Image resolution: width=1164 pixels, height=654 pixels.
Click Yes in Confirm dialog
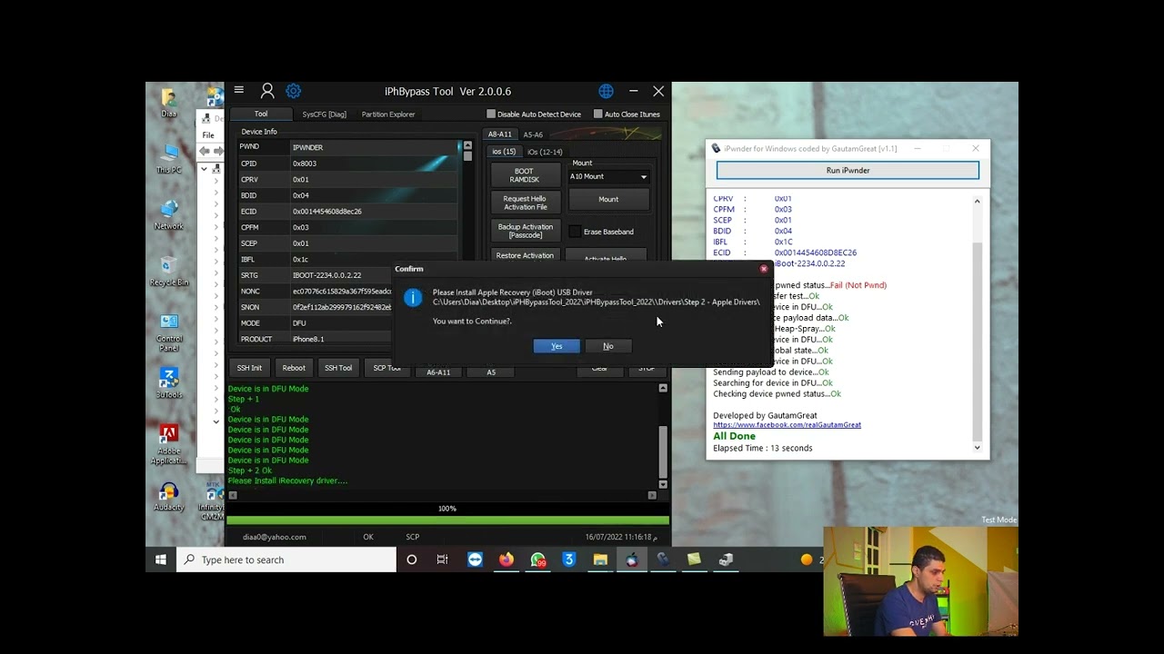pos(557,346)
